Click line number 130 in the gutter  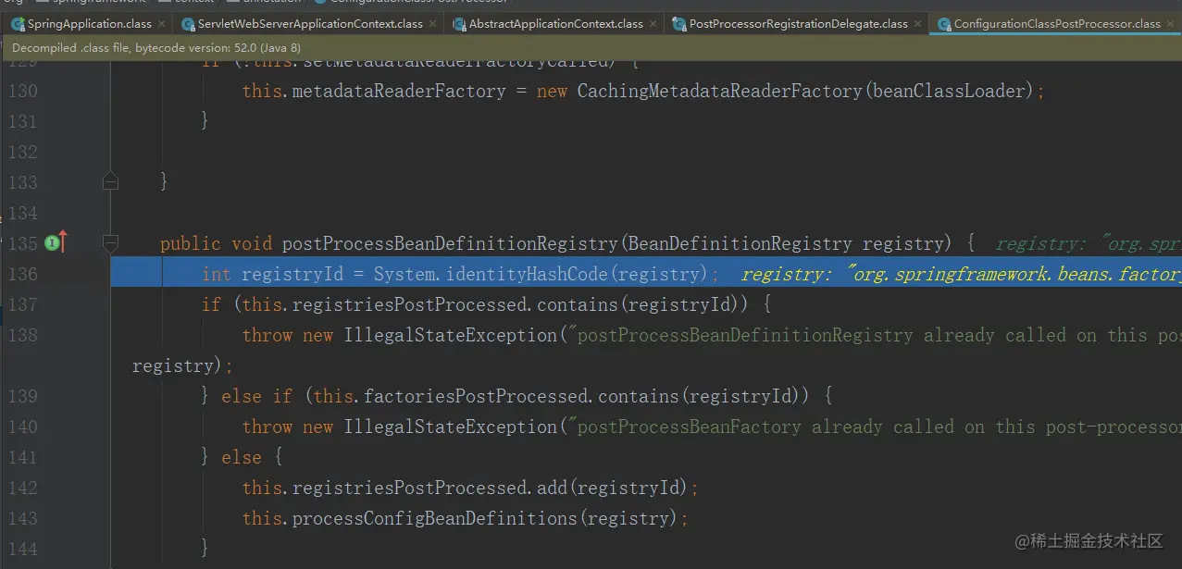23,91
